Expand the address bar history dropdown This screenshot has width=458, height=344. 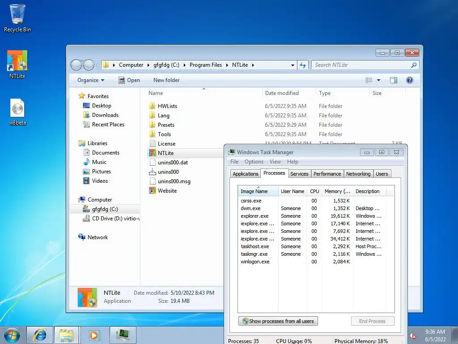(x=293, y=65)
